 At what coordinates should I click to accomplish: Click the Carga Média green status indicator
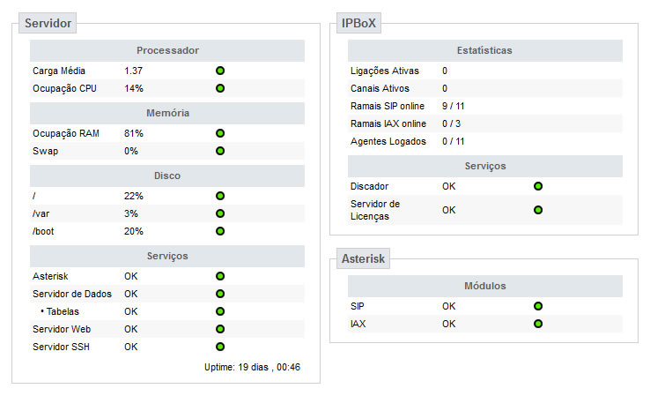[220, 71]
